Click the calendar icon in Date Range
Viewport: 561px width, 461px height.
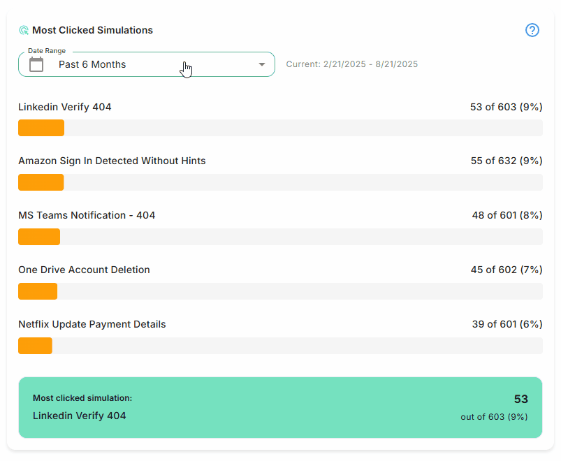[x=36, y=64]
